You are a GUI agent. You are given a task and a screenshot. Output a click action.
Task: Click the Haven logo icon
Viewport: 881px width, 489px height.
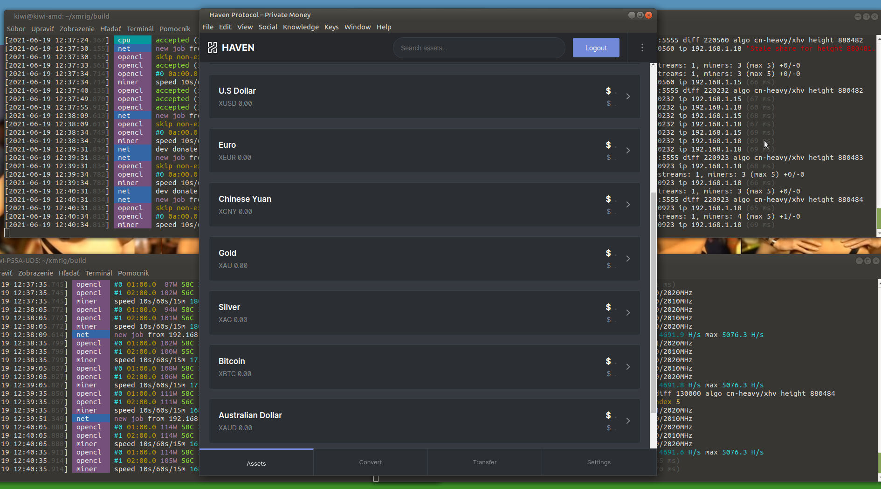click(x=213, y=48)
